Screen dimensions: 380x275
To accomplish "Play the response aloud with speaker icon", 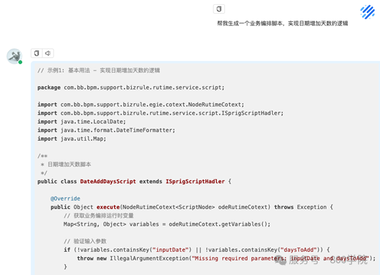I will click(x=48, y=53).
